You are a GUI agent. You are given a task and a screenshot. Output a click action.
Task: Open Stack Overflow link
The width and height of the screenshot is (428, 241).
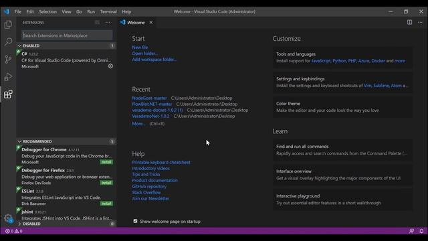[x=146, y=192]
